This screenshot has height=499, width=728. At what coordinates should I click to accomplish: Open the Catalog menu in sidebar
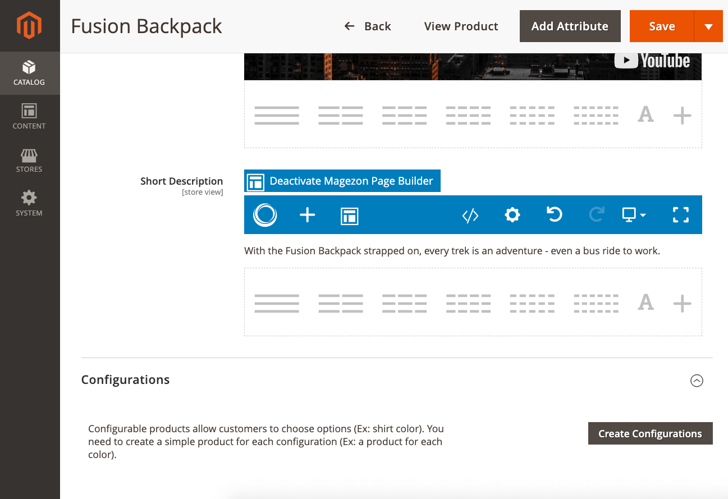click(29, 74)
